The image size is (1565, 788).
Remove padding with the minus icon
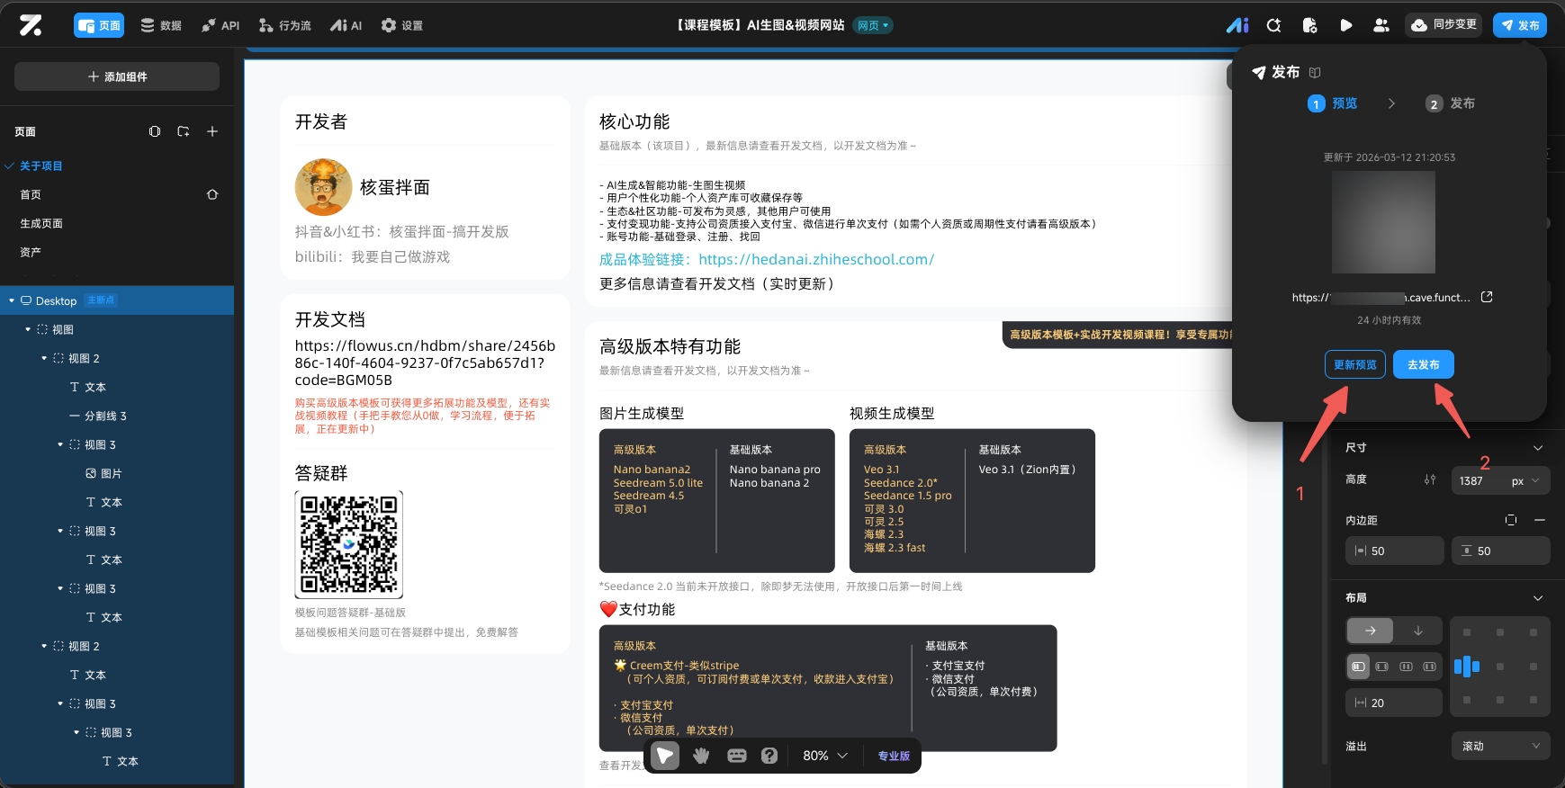tap(1540, 520)
